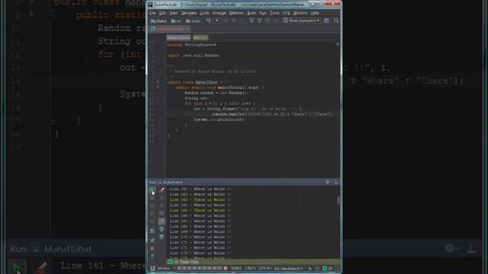Click the main() method breadcrumb in editor

click(200, 37)
